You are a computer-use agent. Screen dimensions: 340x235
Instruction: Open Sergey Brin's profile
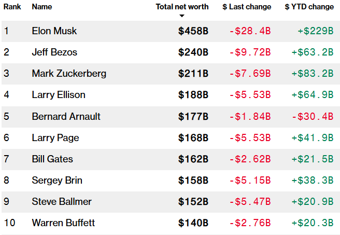click(x=57, y=181)
